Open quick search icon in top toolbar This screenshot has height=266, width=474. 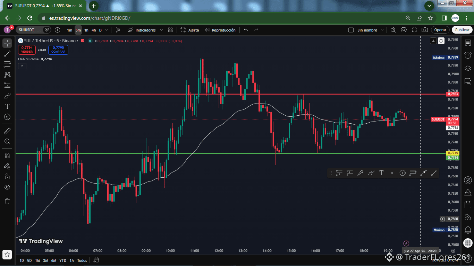393,30
